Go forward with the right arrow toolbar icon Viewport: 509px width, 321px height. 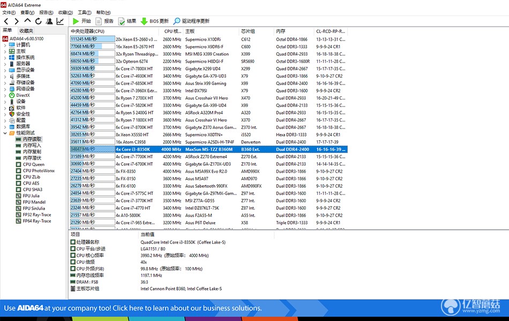coord(17,21)
